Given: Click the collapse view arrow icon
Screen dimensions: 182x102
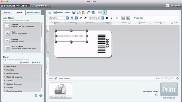Looking at the screenshot, I should click(100, 12).
